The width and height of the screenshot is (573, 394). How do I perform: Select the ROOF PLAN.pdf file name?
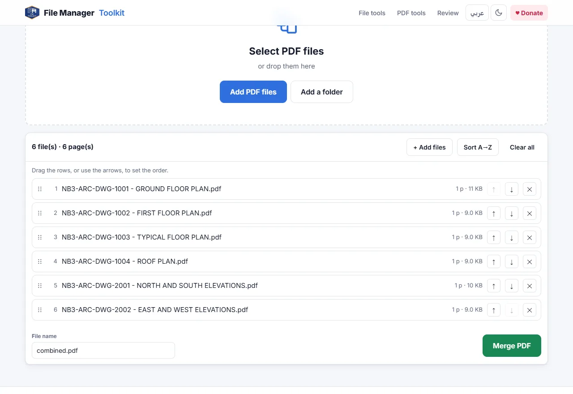(x=125, y=261)
